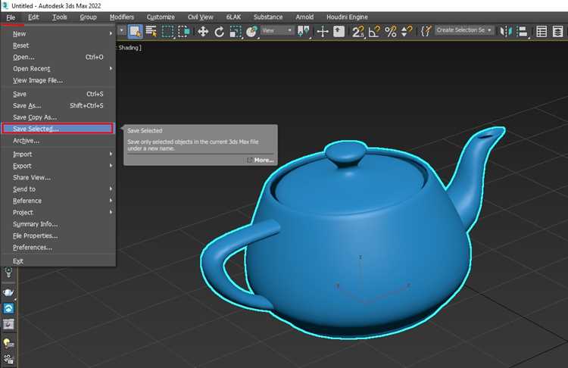Image resolution: width=568 pixels, height=368 pixels.
Task: Open the Modifiers menu
Action: pyautogui.click(x=122, y=17)
